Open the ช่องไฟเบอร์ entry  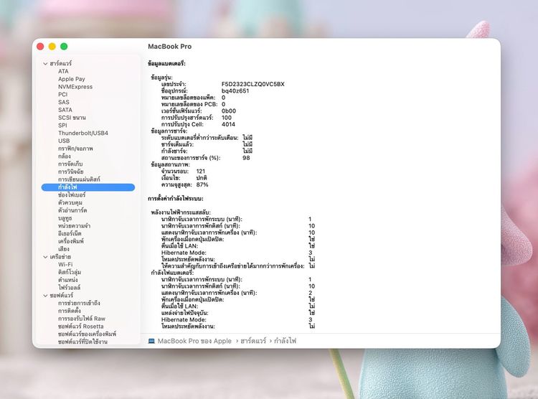coord(72,194)
